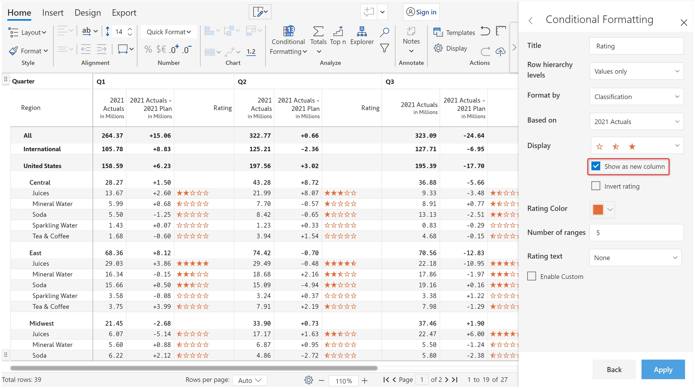695x389 pixels.
Task: Click the percent number format icon
Action: click(x=148, y=49)
